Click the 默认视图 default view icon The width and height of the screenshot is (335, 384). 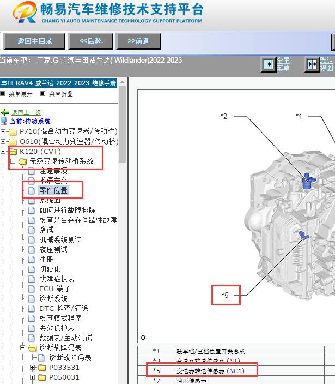[312, 64]
